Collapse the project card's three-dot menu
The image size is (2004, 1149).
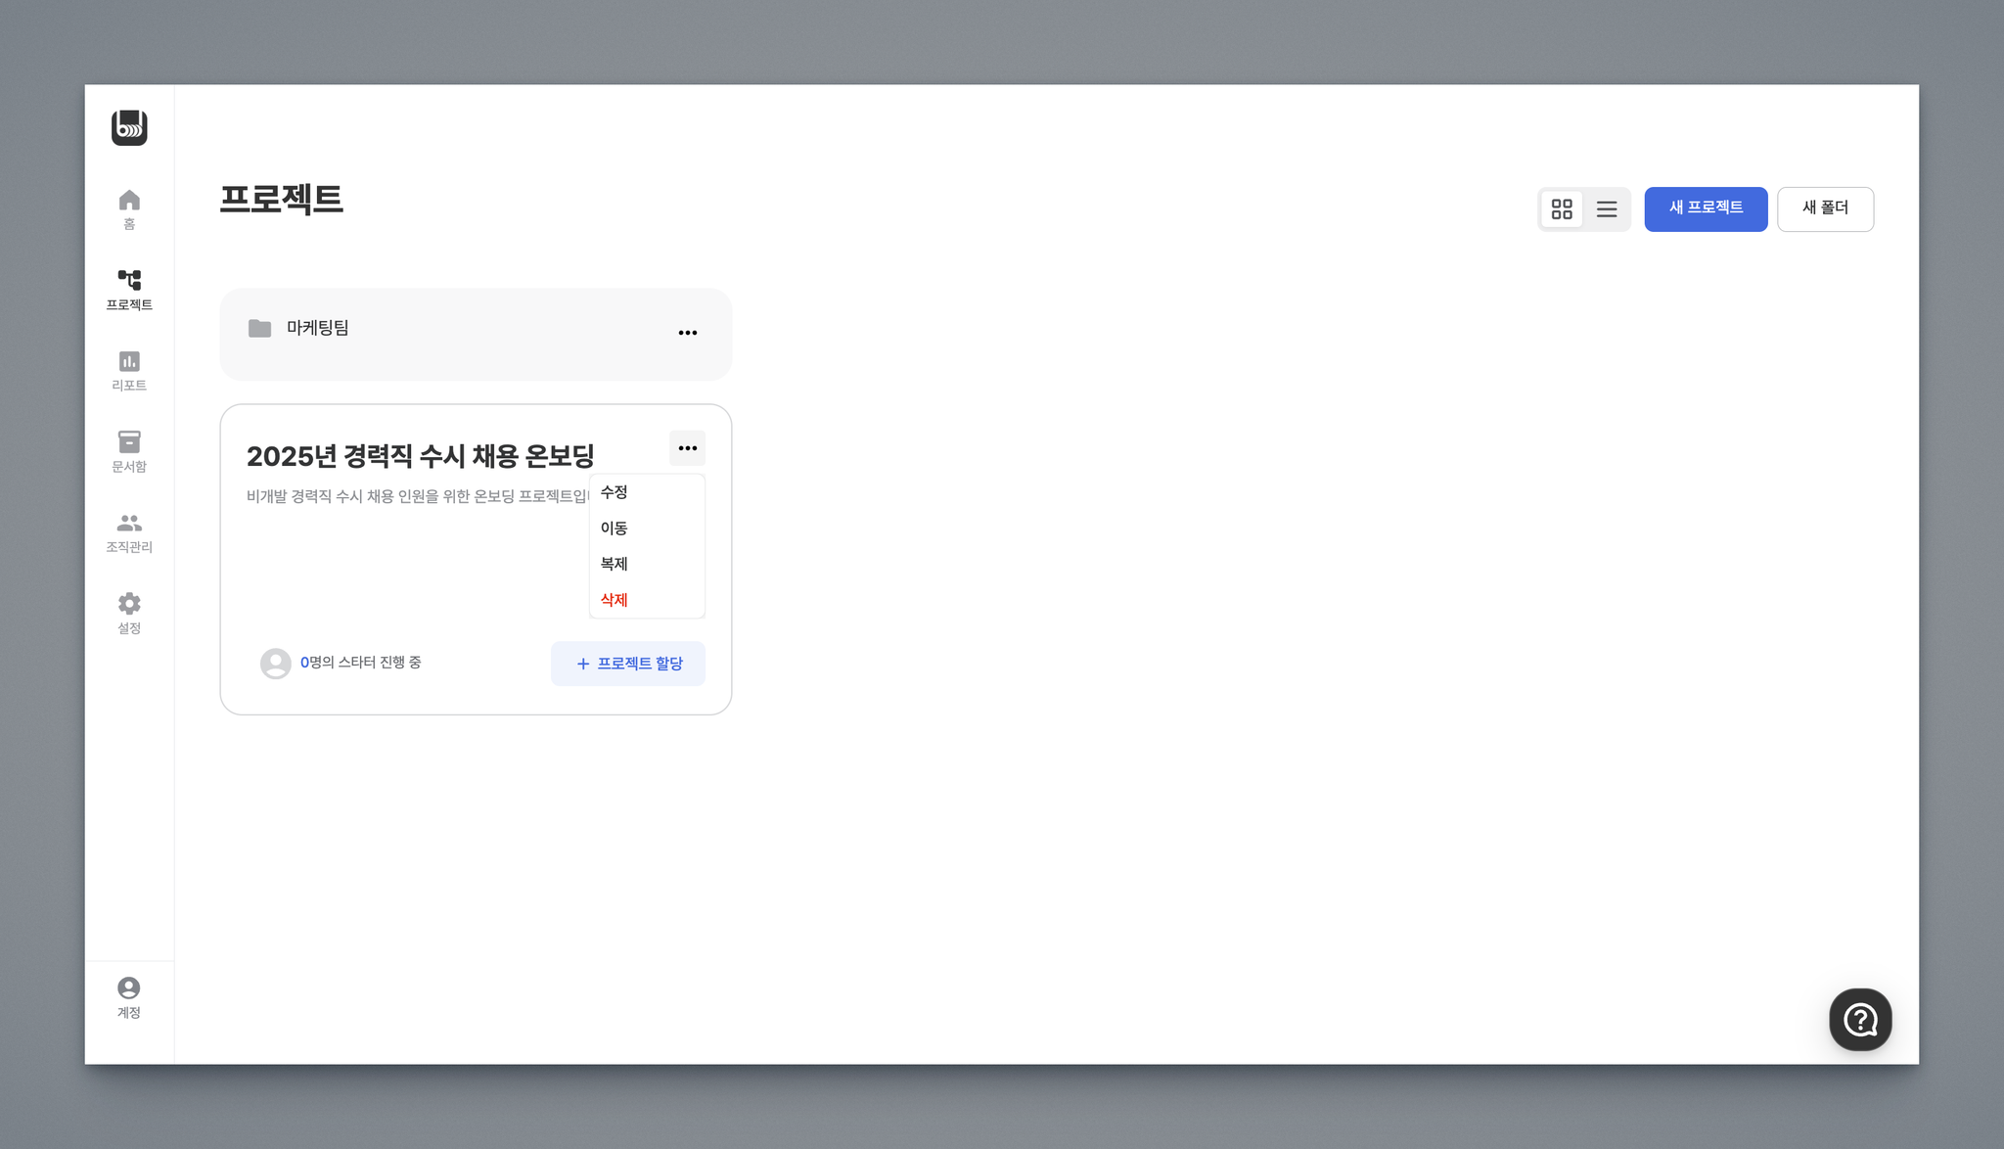688,448
